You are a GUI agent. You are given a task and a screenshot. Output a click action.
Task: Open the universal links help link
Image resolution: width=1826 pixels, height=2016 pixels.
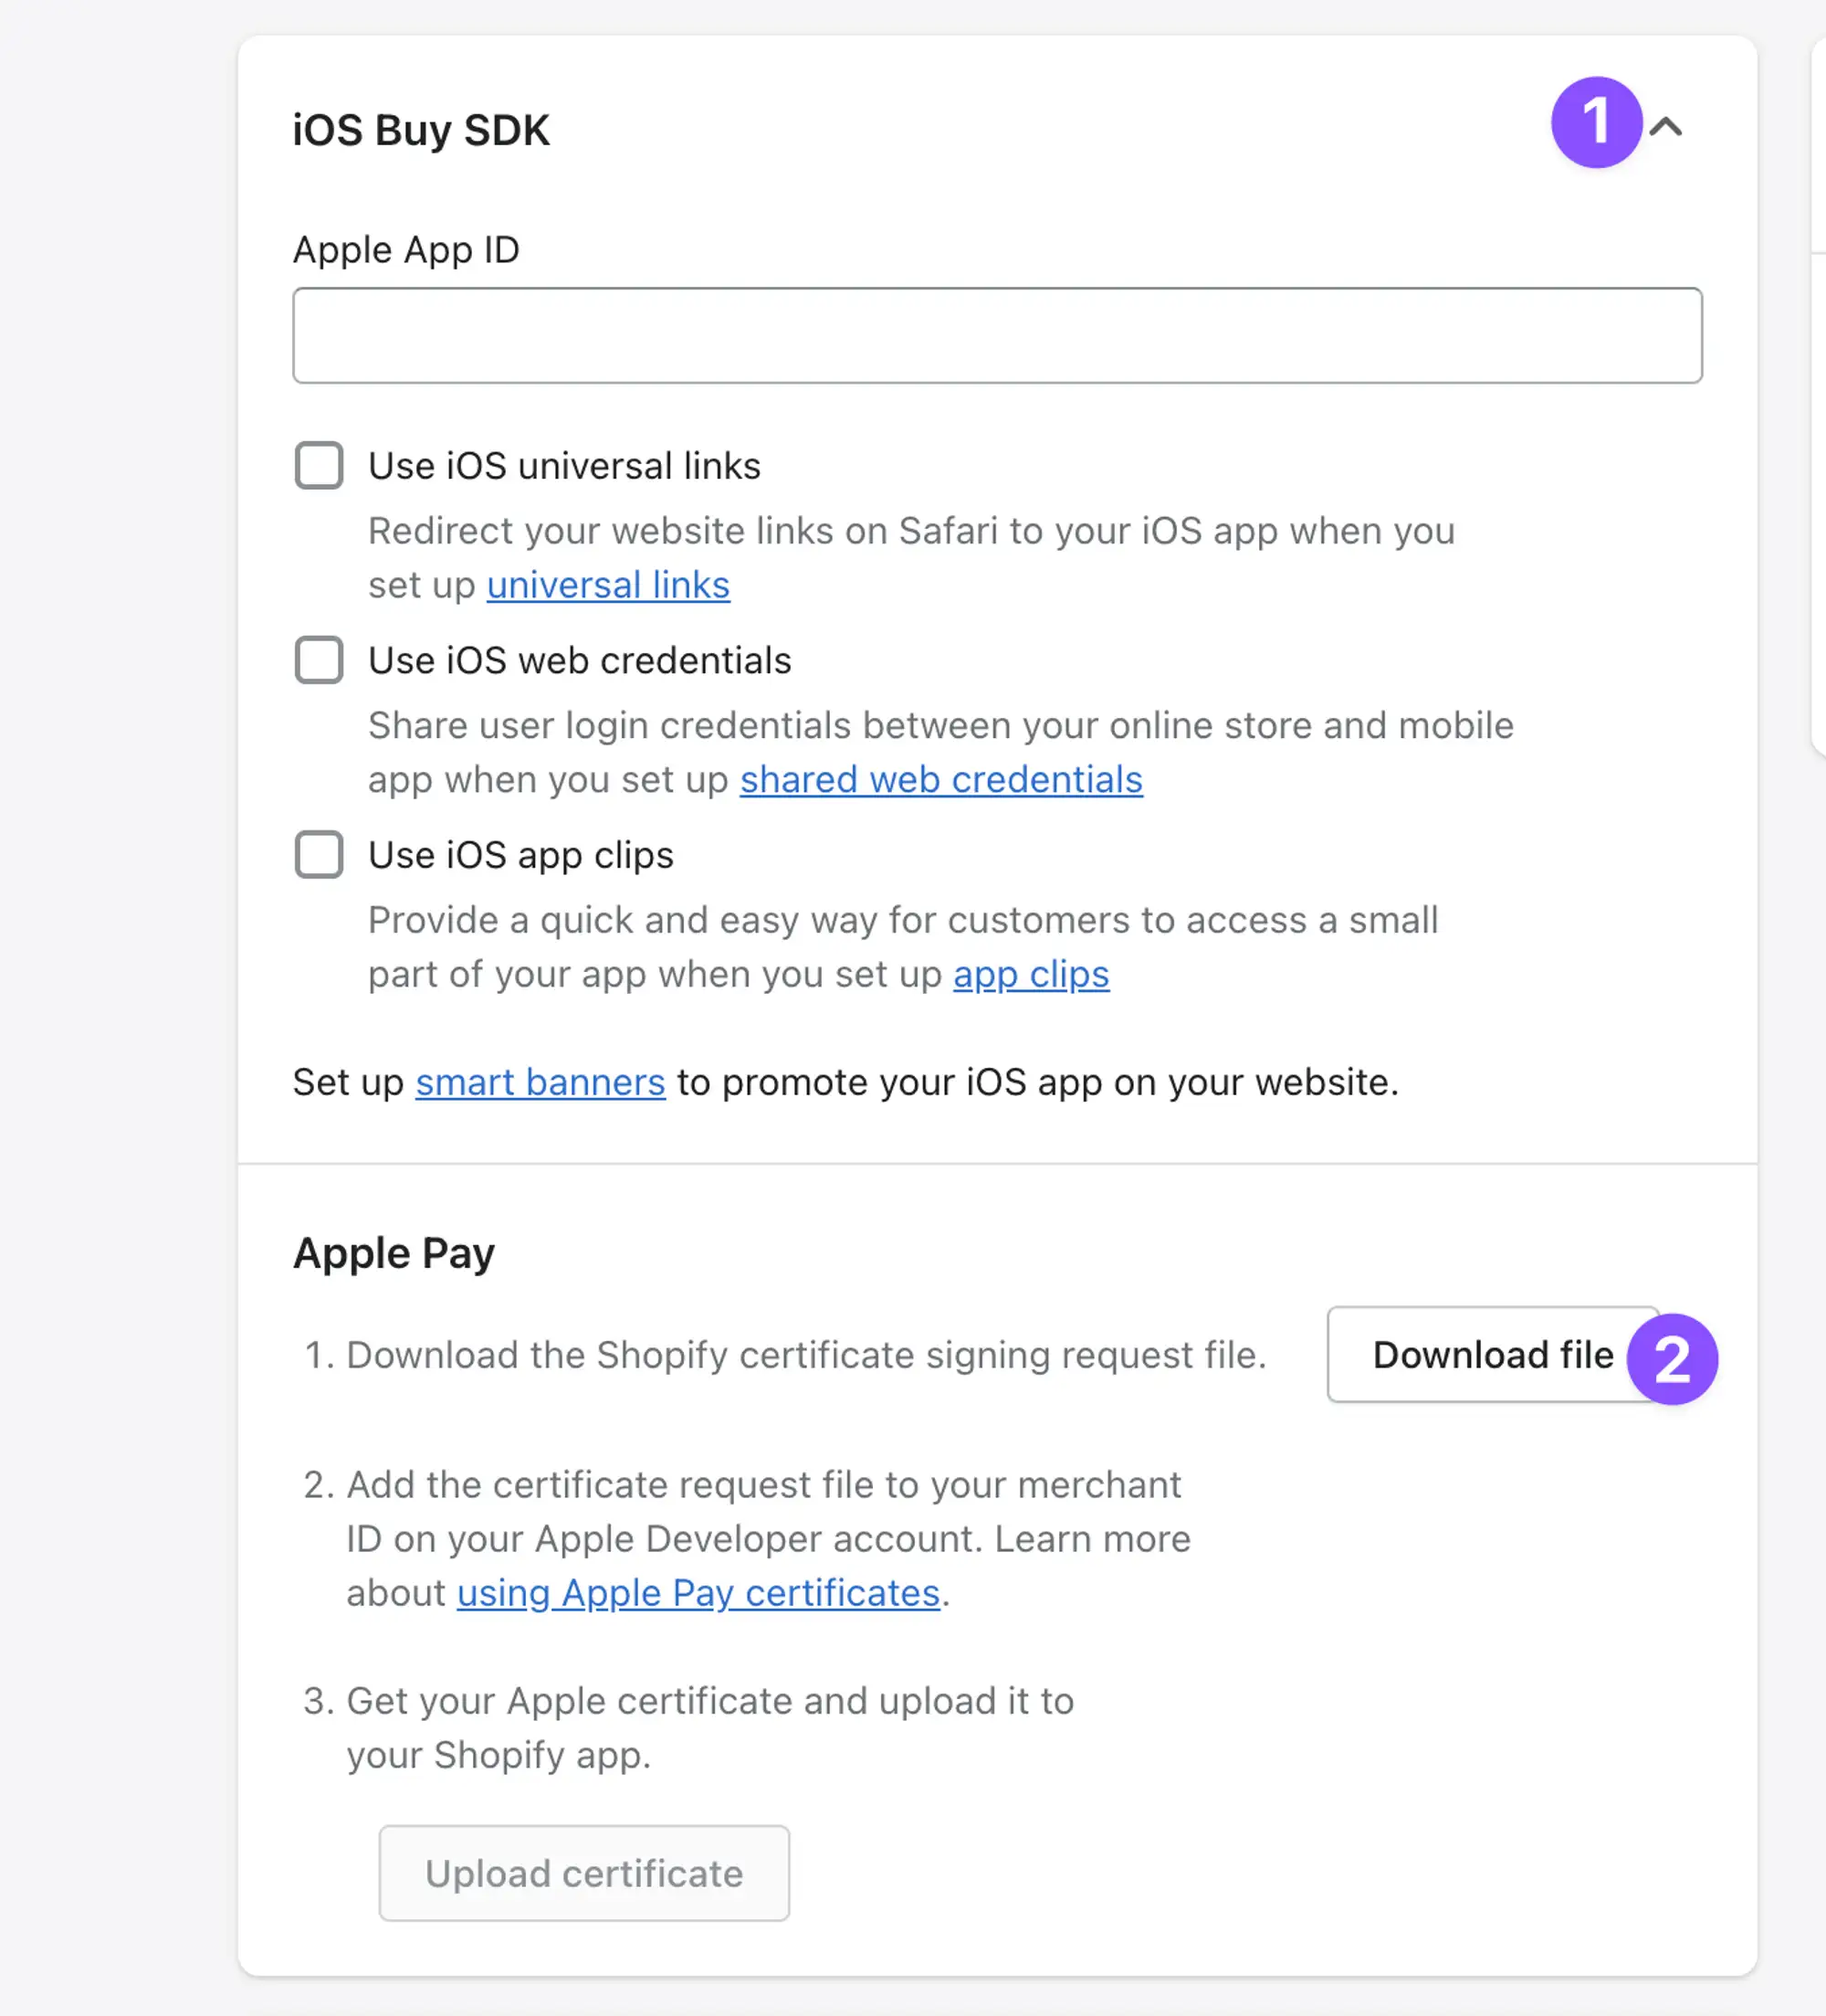click(x=608, y=585)
